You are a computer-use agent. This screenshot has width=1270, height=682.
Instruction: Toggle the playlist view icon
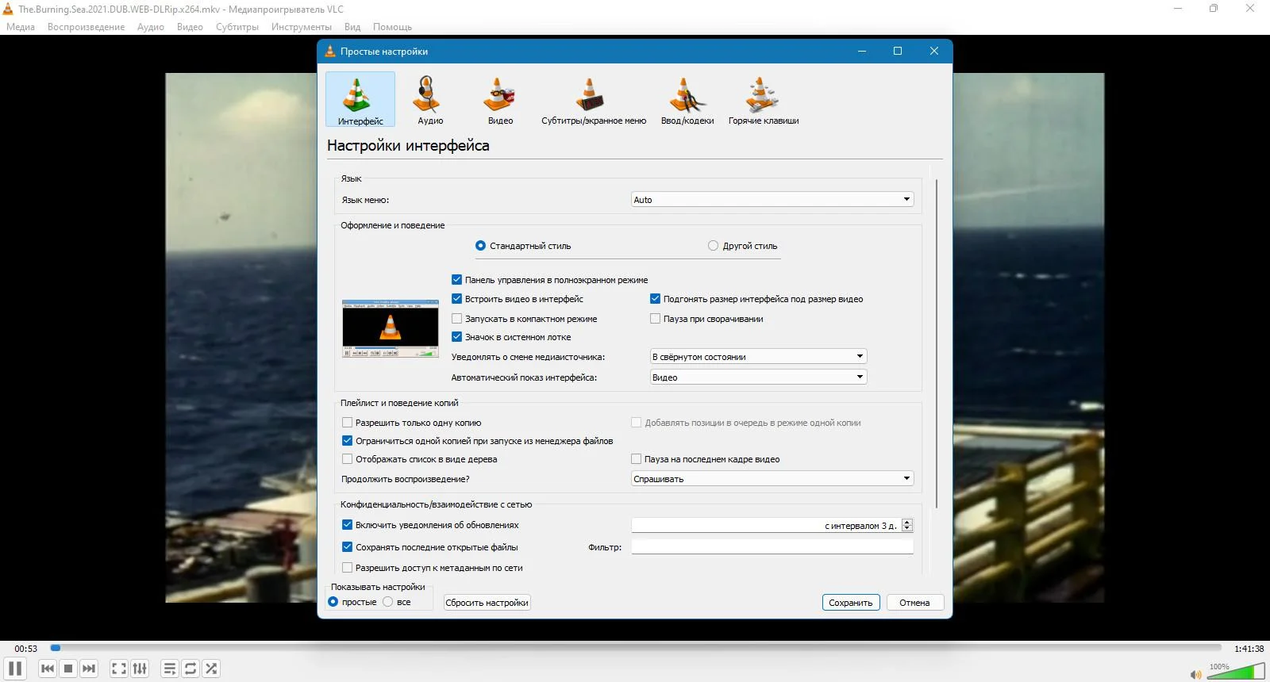click(170, 669)
